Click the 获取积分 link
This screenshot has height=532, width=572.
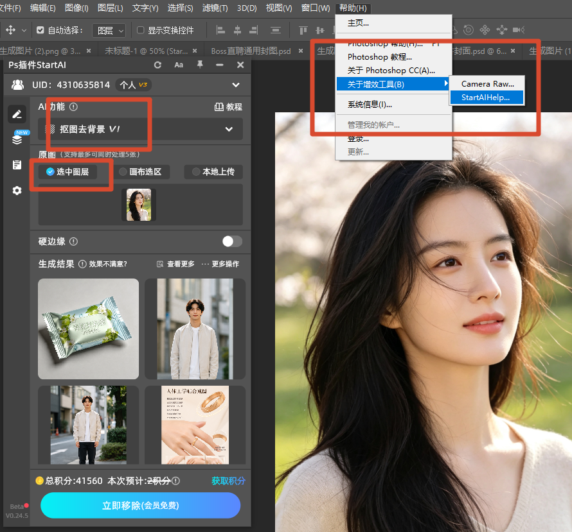(228, 481)
